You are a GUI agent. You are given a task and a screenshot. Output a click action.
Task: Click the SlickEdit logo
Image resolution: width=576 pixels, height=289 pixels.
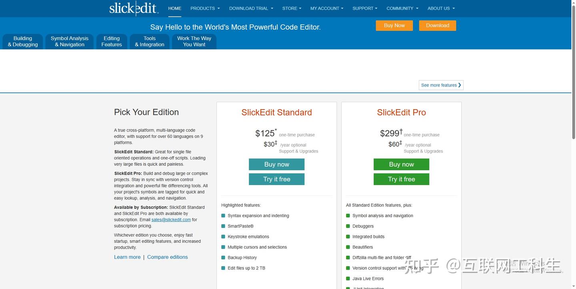click(x=134, y=8)
